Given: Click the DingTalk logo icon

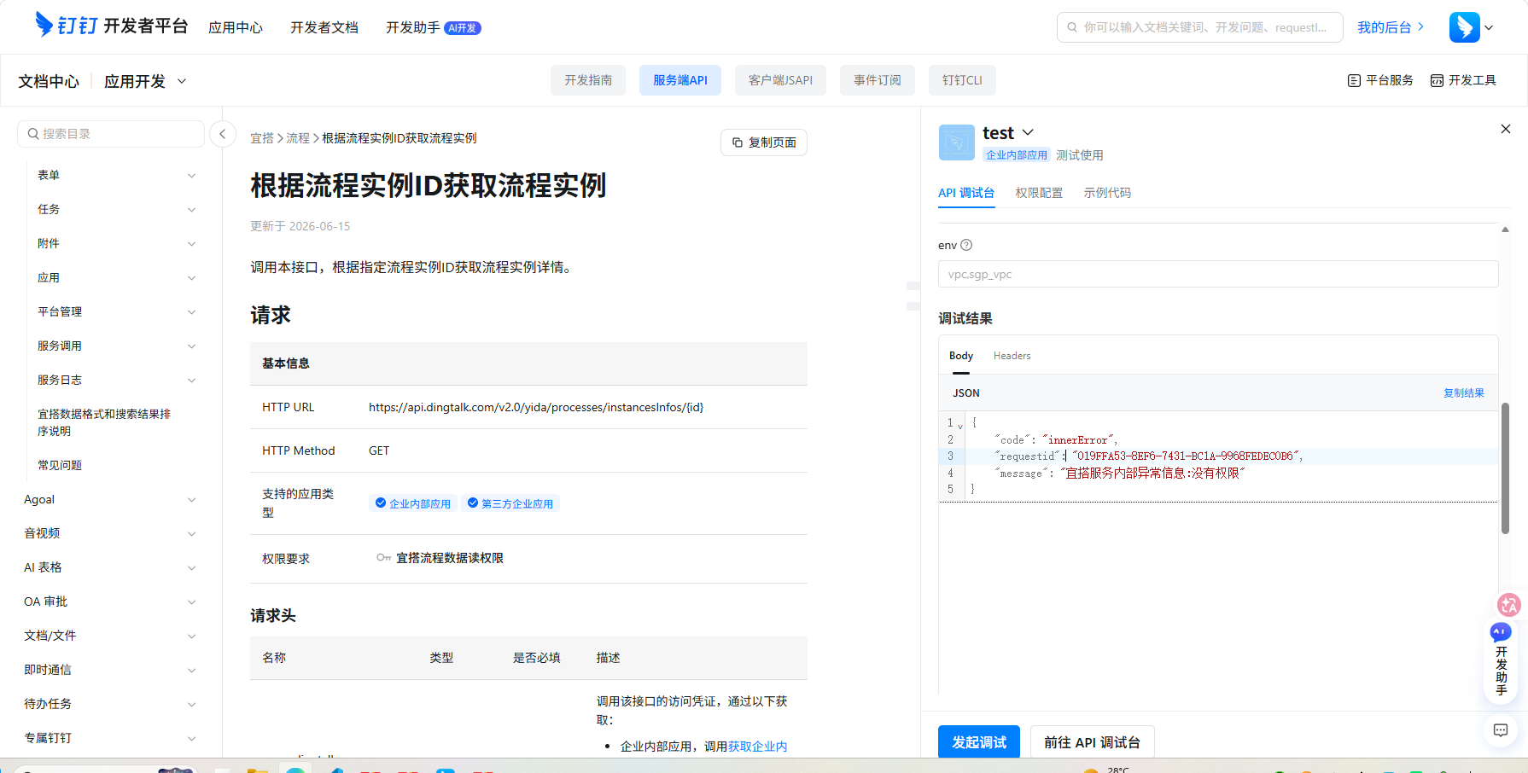Looking at the screenshot, I should (x=44, y=24).
